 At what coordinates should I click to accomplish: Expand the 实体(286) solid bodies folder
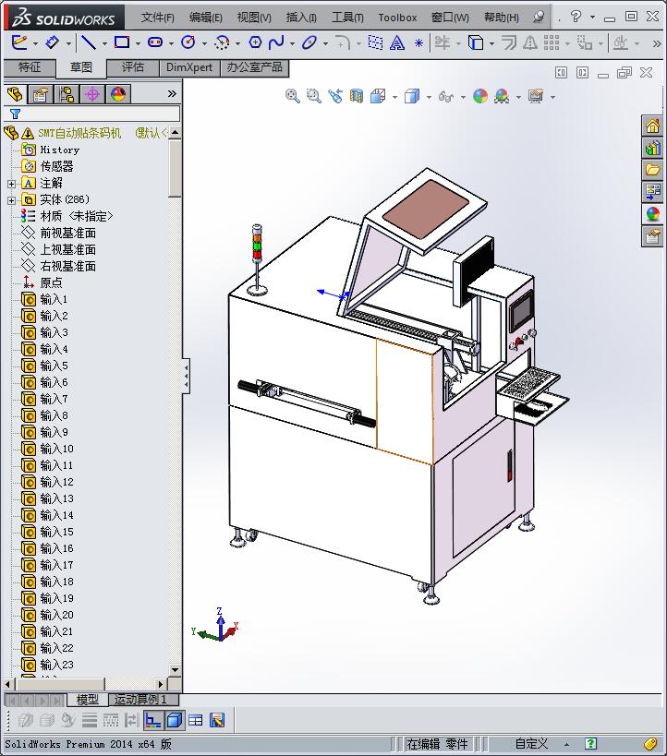click(12, 200)
